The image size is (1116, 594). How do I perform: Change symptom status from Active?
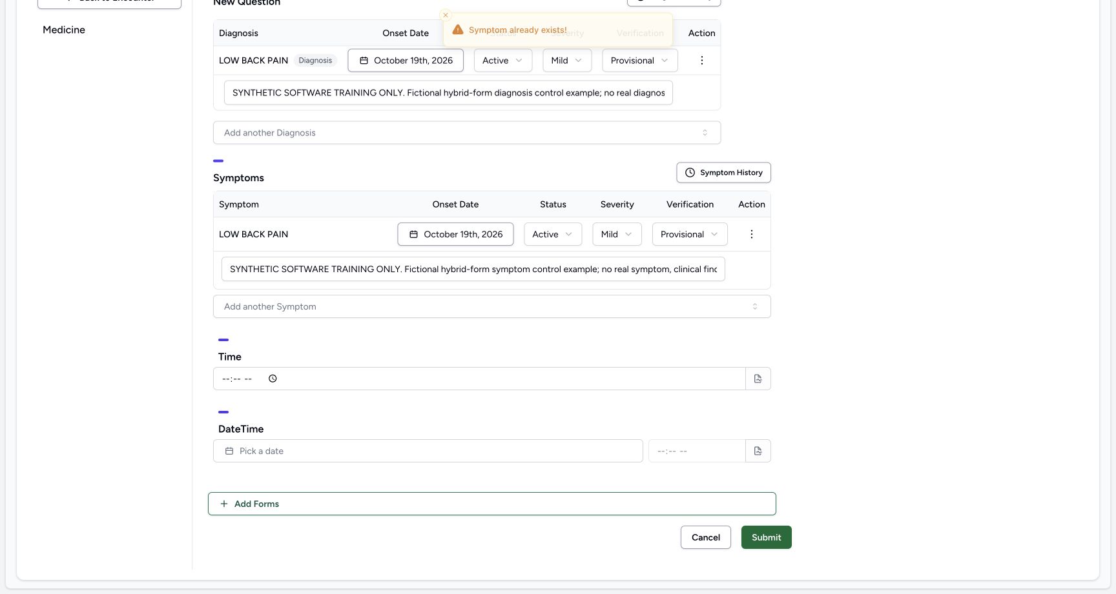[553, 234]
